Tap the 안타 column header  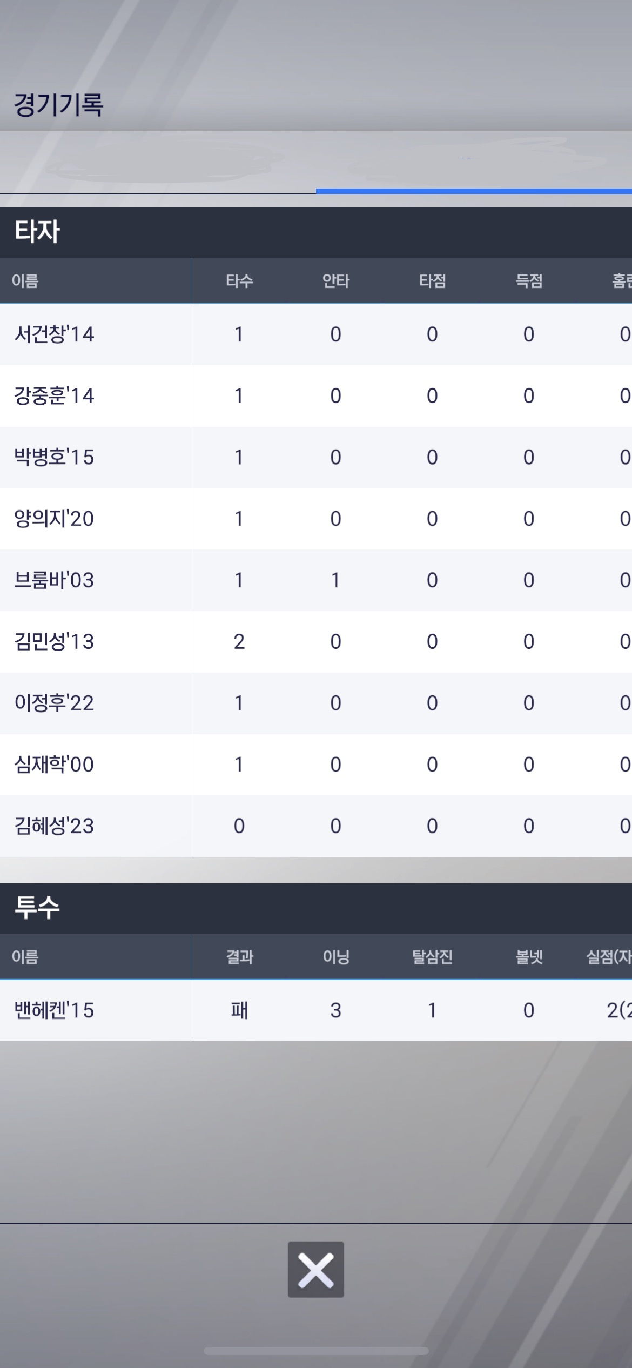[x=335, y=281]
